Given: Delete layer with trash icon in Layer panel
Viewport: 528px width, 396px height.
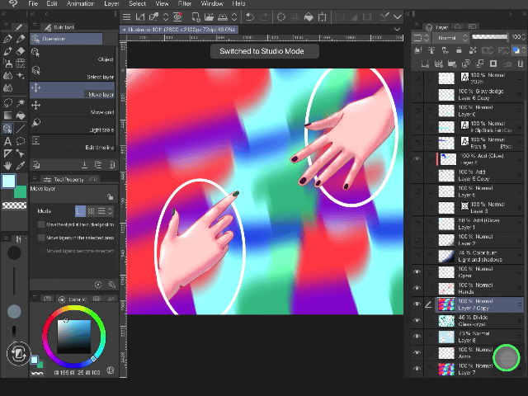Looking at the screenshot, I should click(521, 64).
